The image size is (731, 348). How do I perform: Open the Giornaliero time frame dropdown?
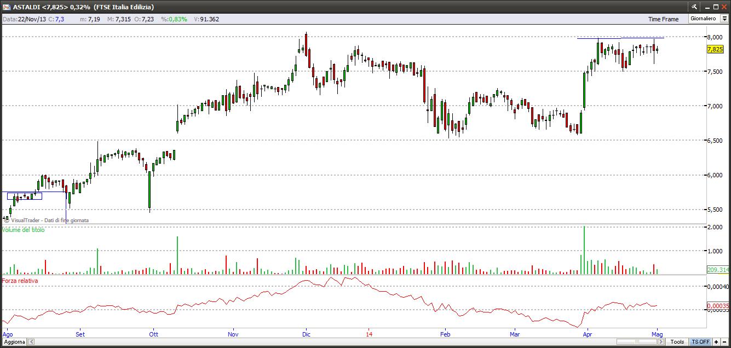coord(708,19)
